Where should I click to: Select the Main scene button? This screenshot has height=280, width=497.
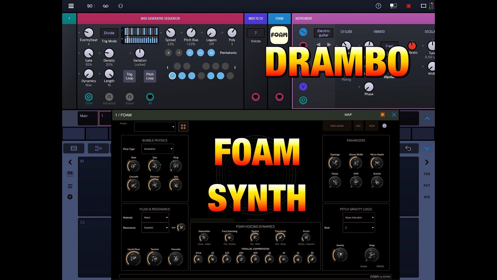tap(87, 118)
